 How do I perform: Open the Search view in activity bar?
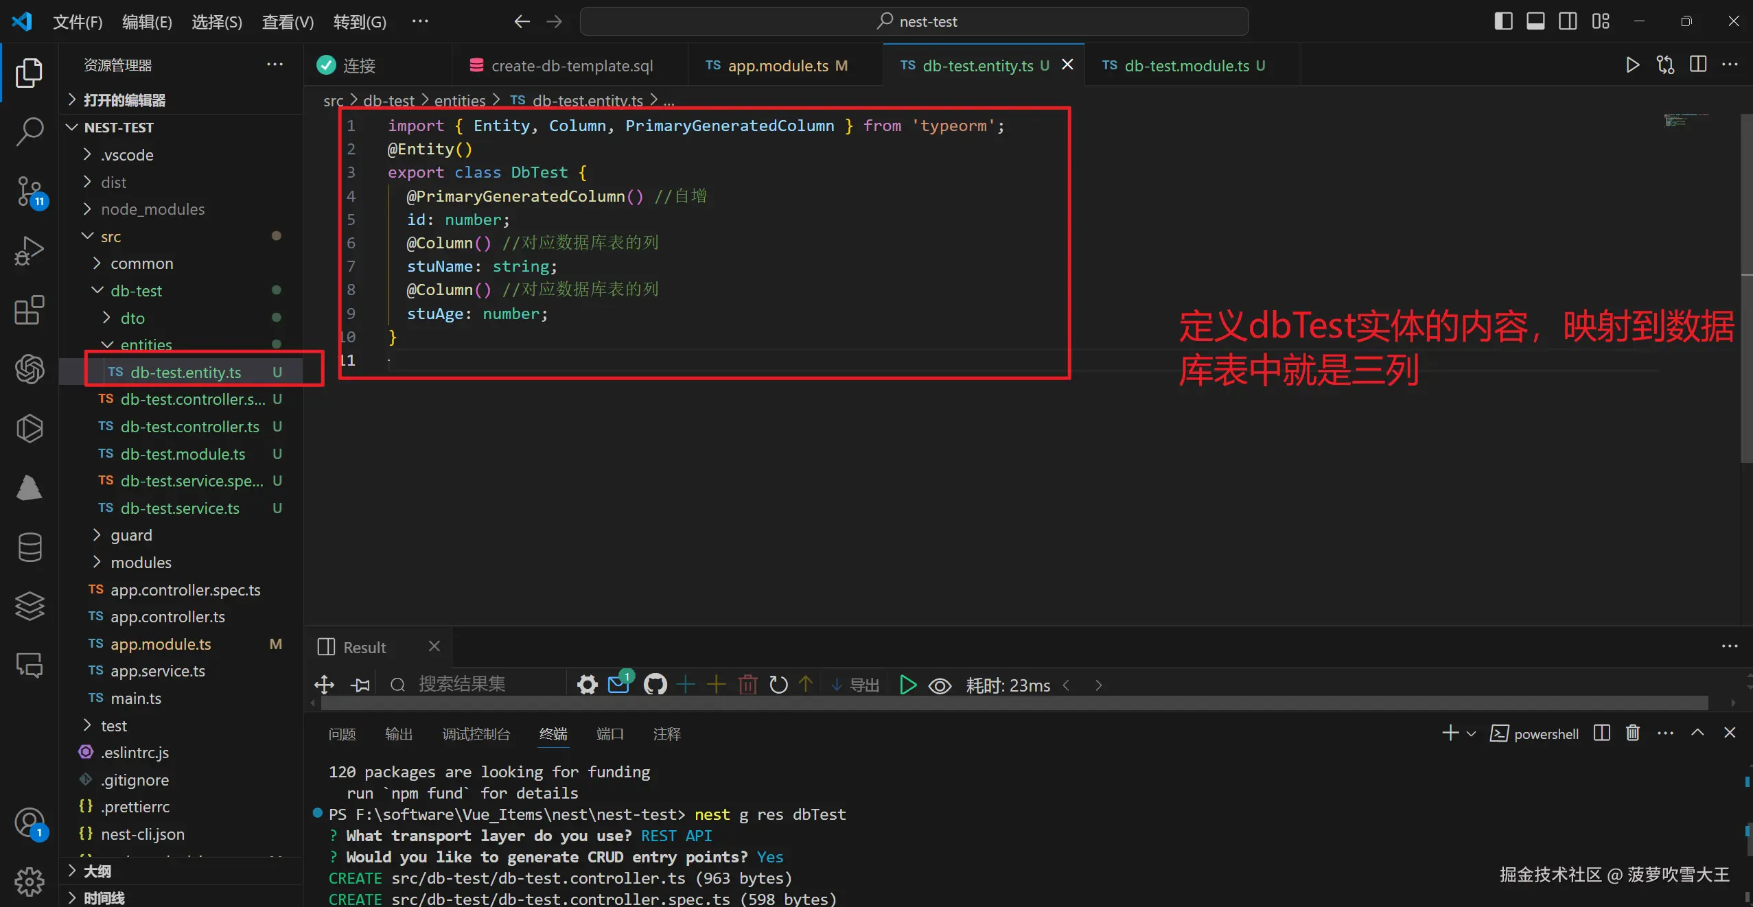point(29,130)
